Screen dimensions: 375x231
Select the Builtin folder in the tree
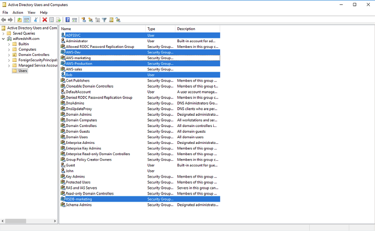[x=23, y=44]
